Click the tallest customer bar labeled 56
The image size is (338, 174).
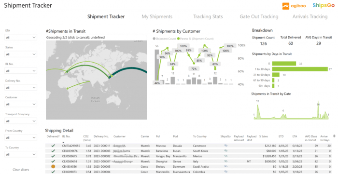click(x=157, y=67)
